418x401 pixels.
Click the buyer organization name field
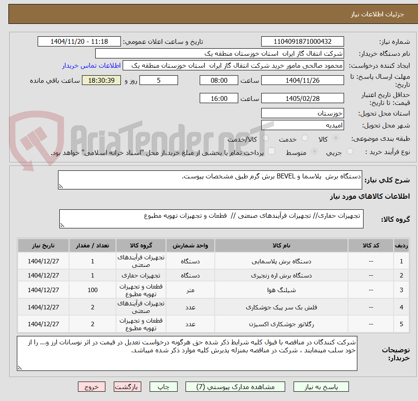tap(219, 54)
